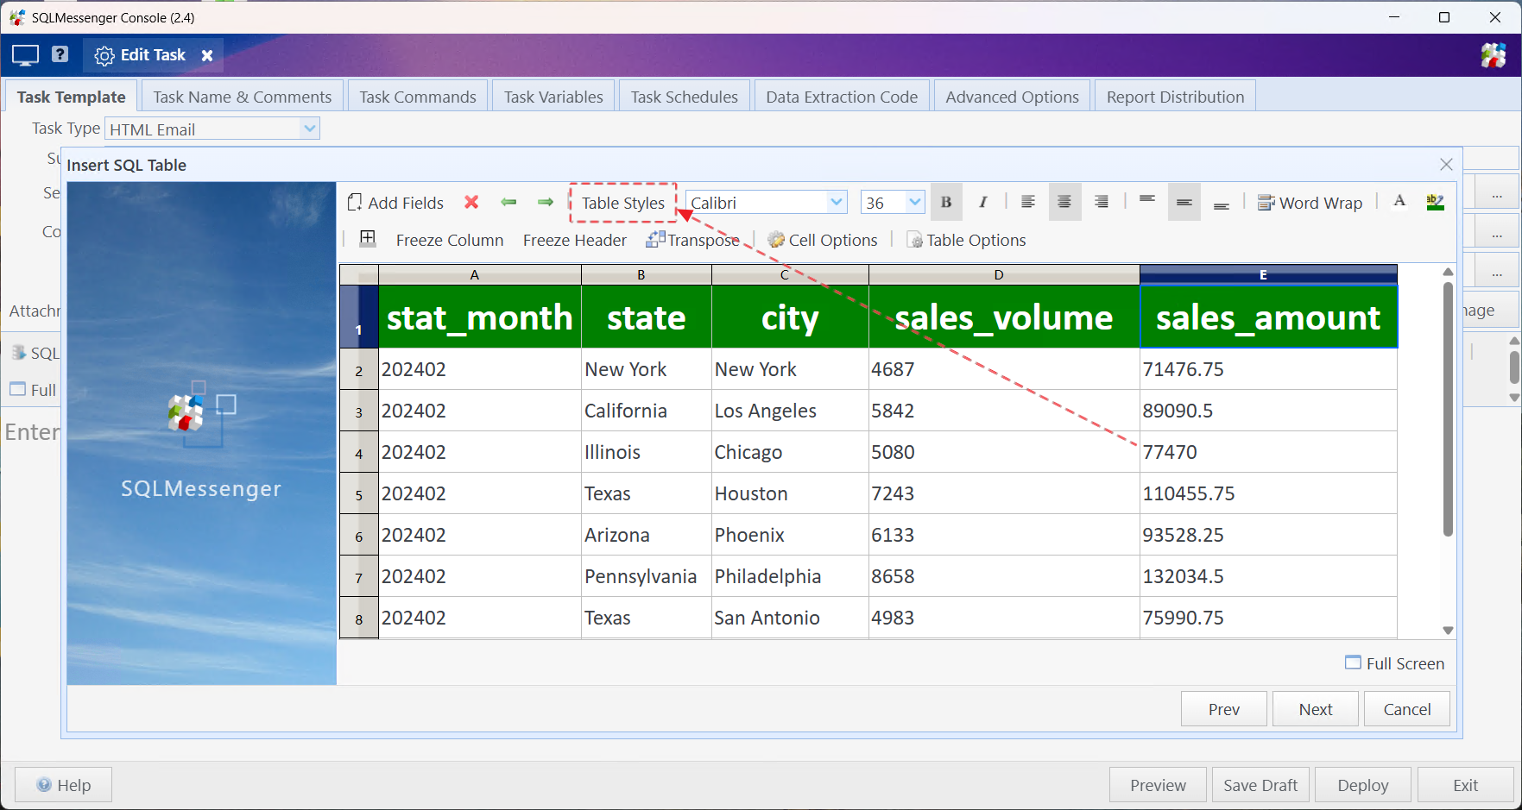Switch to Task Commands tab
1522x810 pixels.
418,97
